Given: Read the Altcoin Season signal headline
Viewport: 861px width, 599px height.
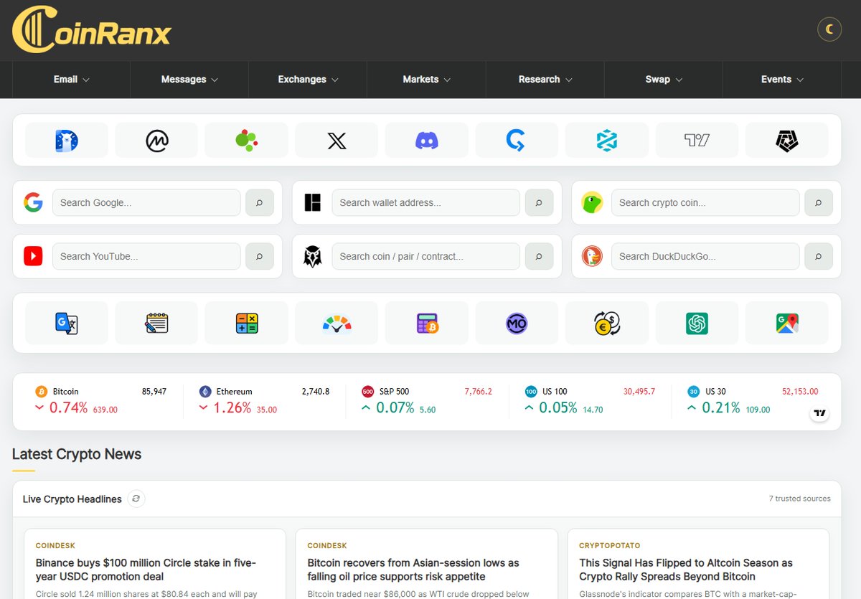Looking at the screenshot, I should (x=686, y=570).
